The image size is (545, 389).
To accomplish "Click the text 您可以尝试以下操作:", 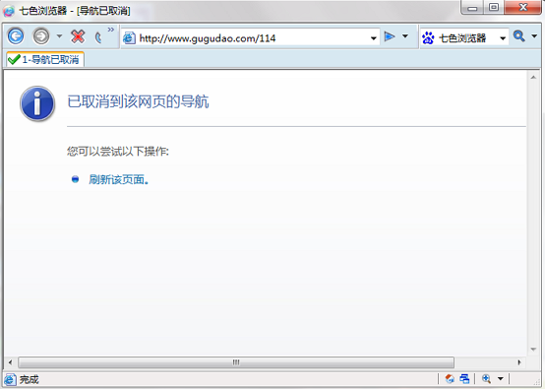I will (x=118, y=152).
